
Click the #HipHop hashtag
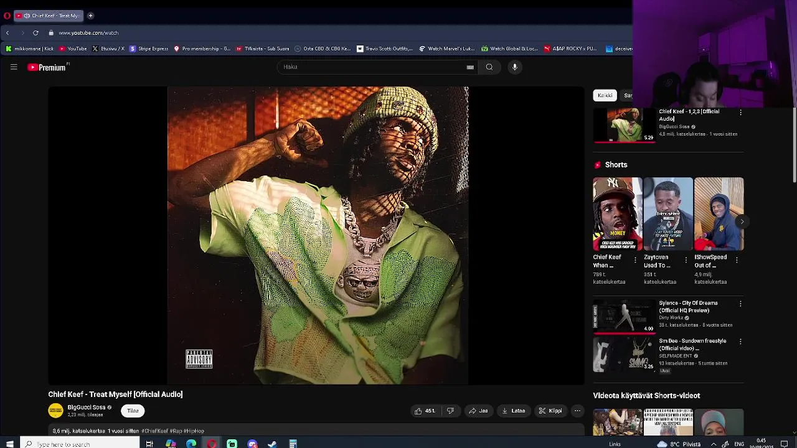pyautogui.click(x=194, y=431)
